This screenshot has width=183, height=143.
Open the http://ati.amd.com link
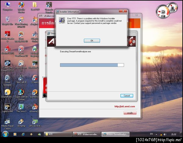pos(125,106)
